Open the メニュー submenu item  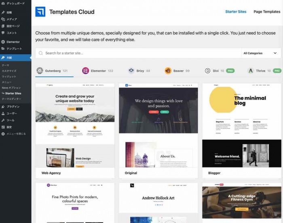point(6,82)
